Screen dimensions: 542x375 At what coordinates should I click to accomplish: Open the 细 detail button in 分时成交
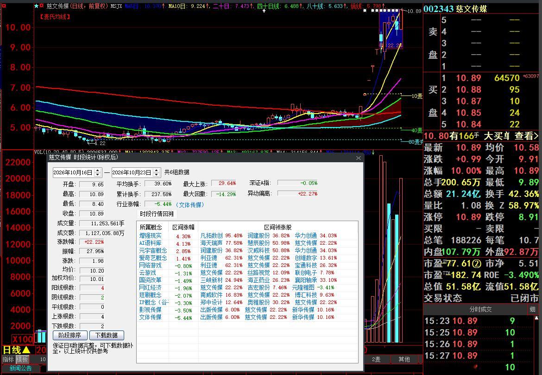(532, 309)
